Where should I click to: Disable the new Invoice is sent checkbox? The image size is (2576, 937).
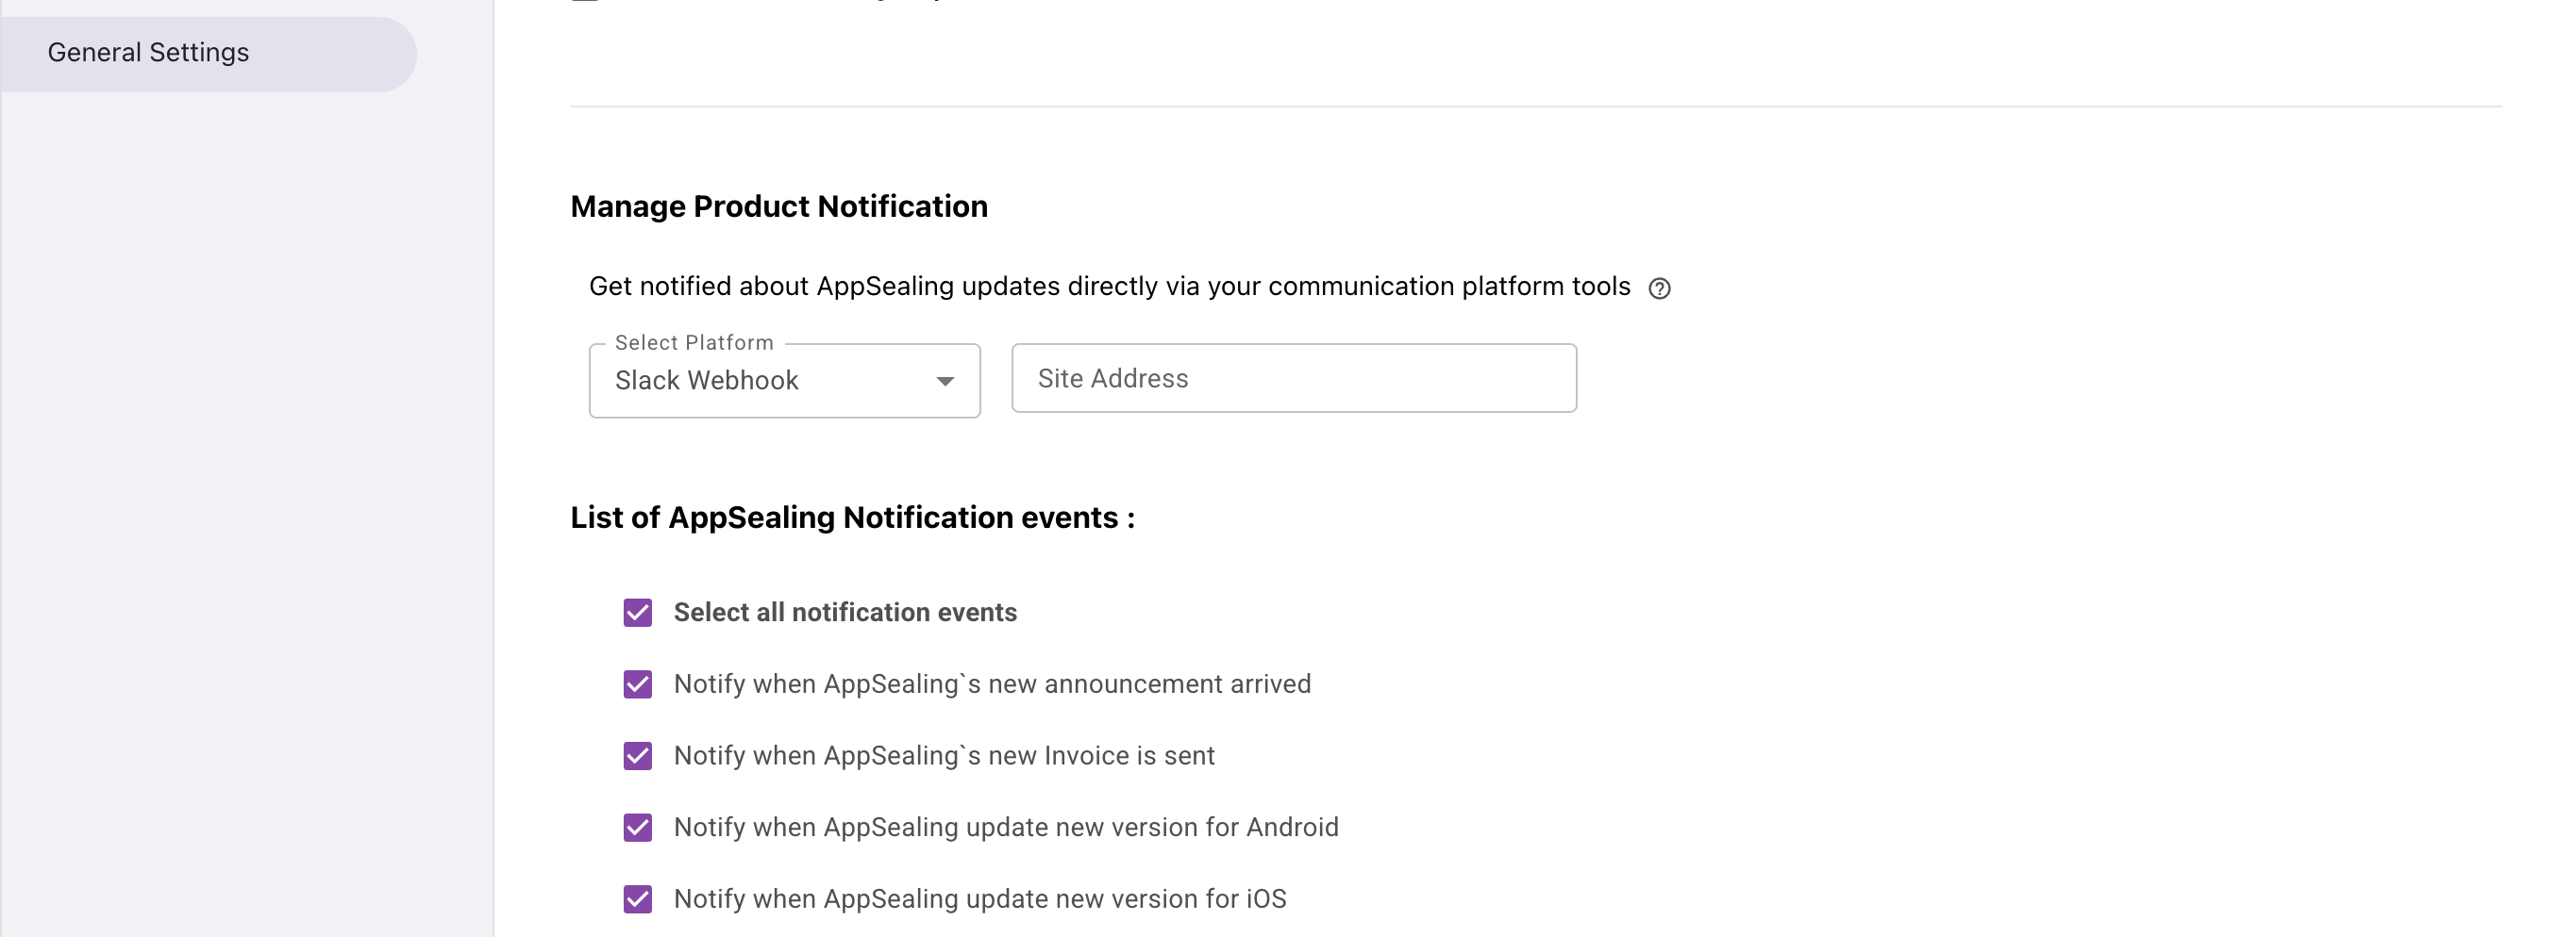click(x=637, y=756)
